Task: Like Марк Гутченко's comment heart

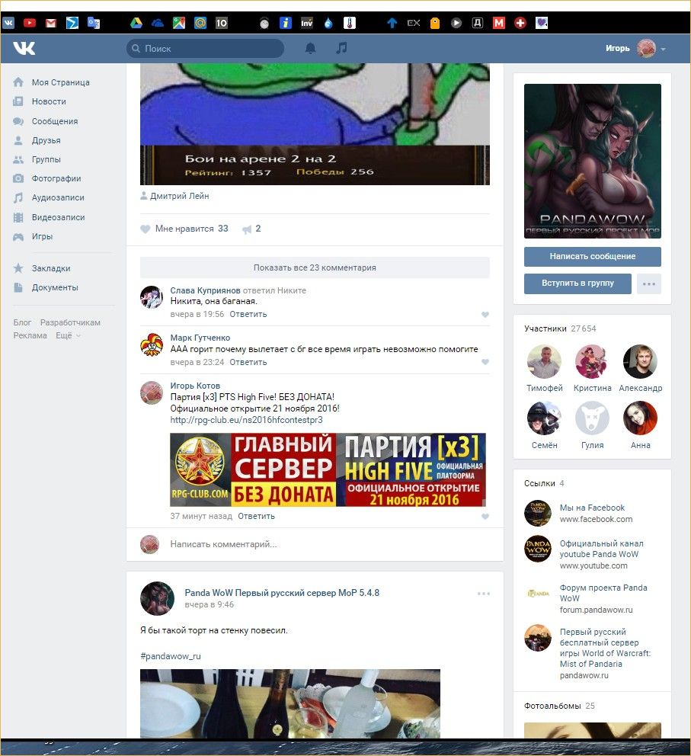Action: (x=485, y=362)
